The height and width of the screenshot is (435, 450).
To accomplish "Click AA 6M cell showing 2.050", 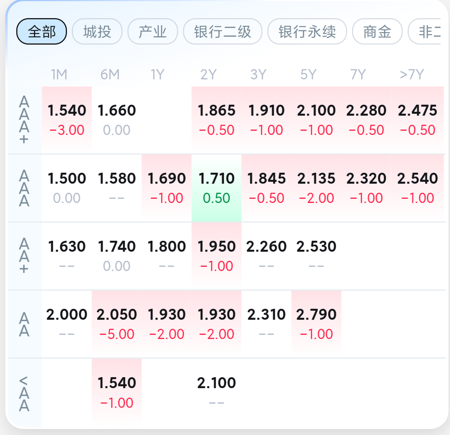I will coord(116,324).
